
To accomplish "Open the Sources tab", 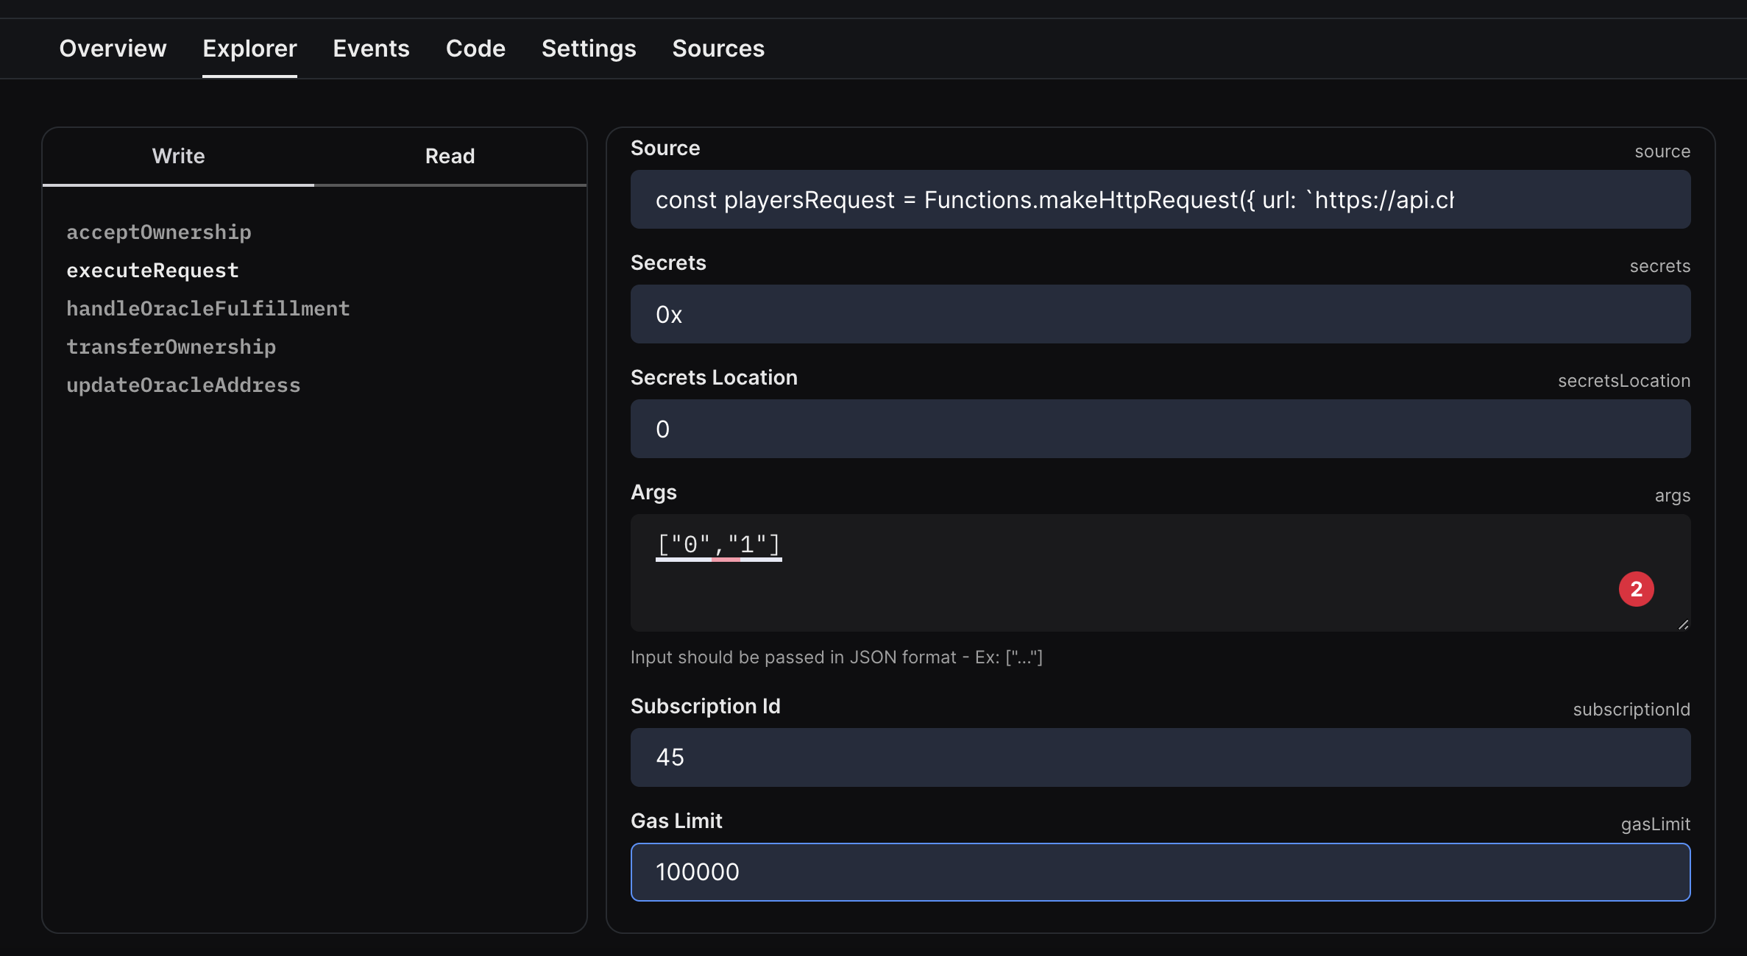I will (718, 49).
